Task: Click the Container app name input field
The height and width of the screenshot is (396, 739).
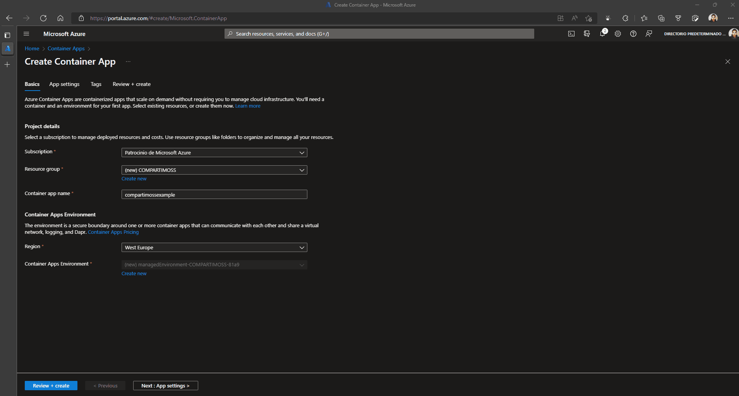Action: (x=214, y=194)
